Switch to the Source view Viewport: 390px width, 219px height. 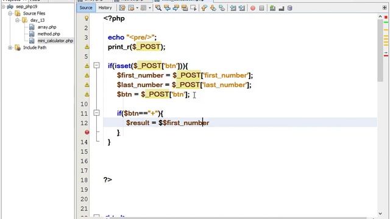86,8
